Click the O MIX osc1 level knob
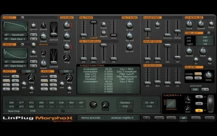 (x=67, y=25)
